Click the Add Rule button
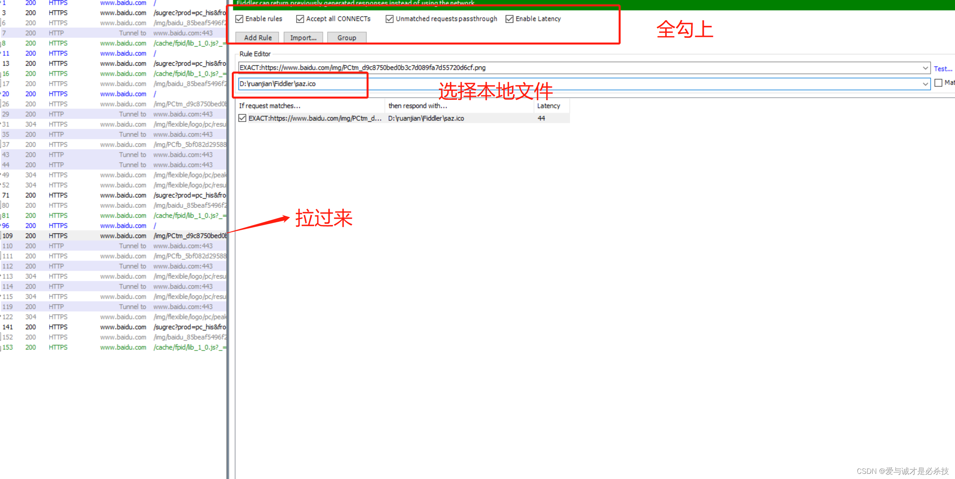955x479 pixels. click(258, 38)
